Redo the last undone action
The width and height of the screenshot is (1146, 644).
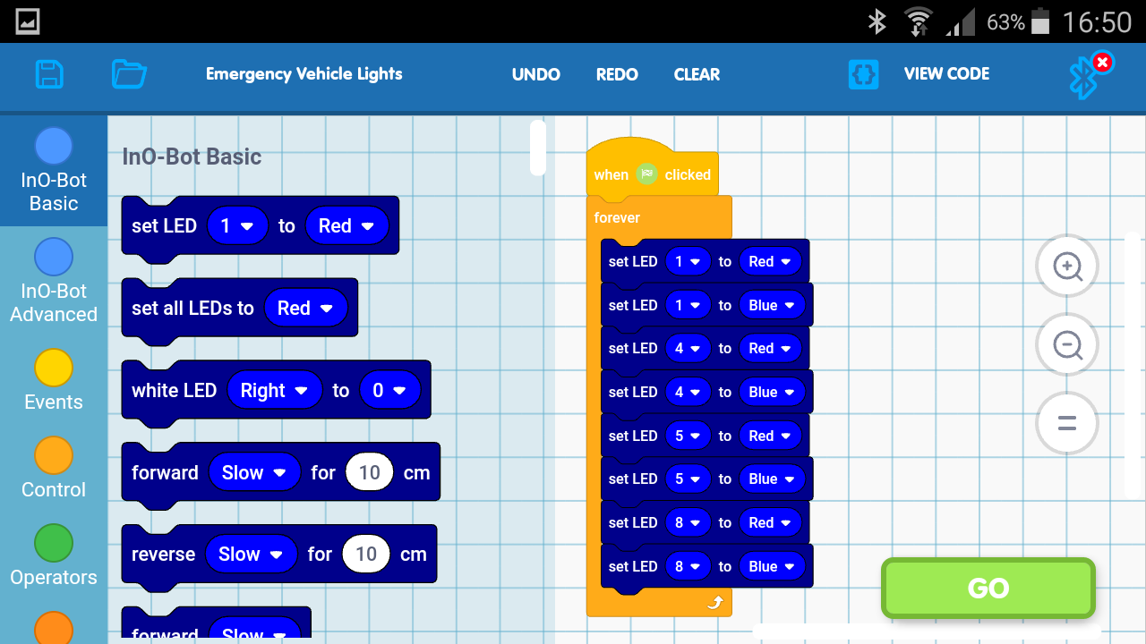tap(617, 74)
